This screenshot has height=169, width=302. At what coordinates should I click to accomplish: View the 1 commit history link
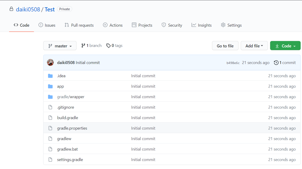(x=285, y=62)
